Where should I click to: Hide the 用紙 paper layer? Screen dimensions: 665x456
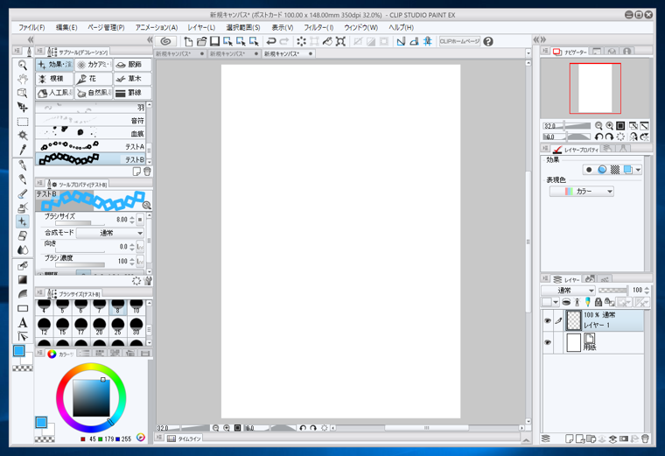(x=548, y=342)
